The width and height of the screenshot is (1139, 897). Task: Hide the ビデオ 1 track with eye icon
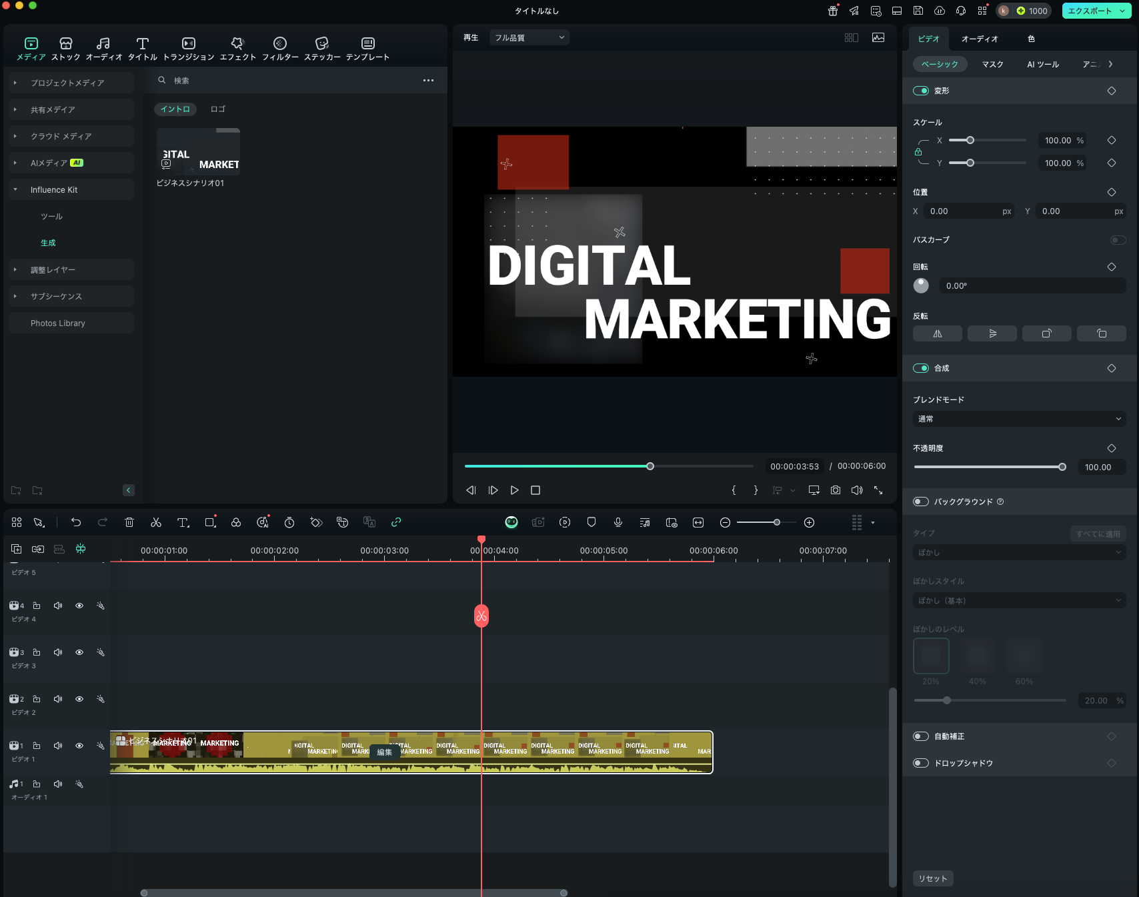click(x=79, y=746)
